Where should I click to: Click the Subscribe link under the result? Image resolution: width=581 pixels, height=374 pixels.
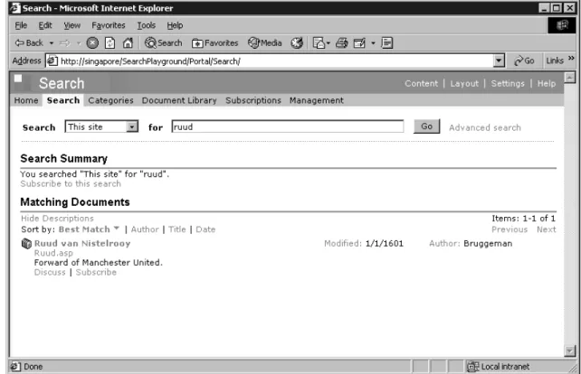click(96, 272)
